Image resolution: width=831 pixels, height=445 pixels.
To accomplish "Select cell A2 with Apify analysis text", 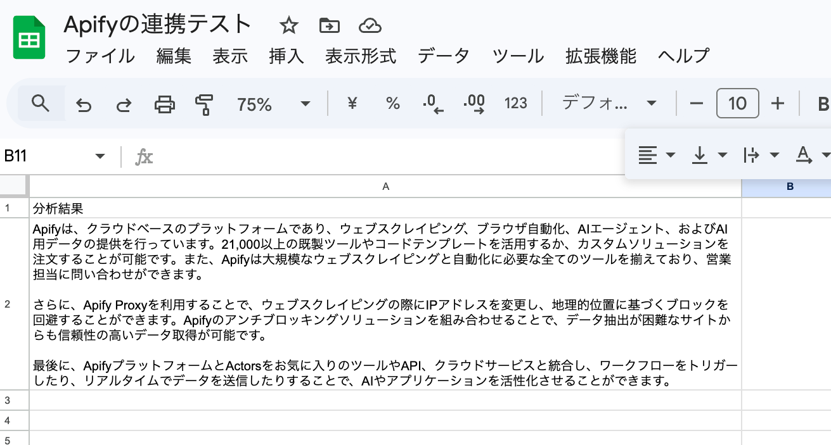I will coord(385,304).
